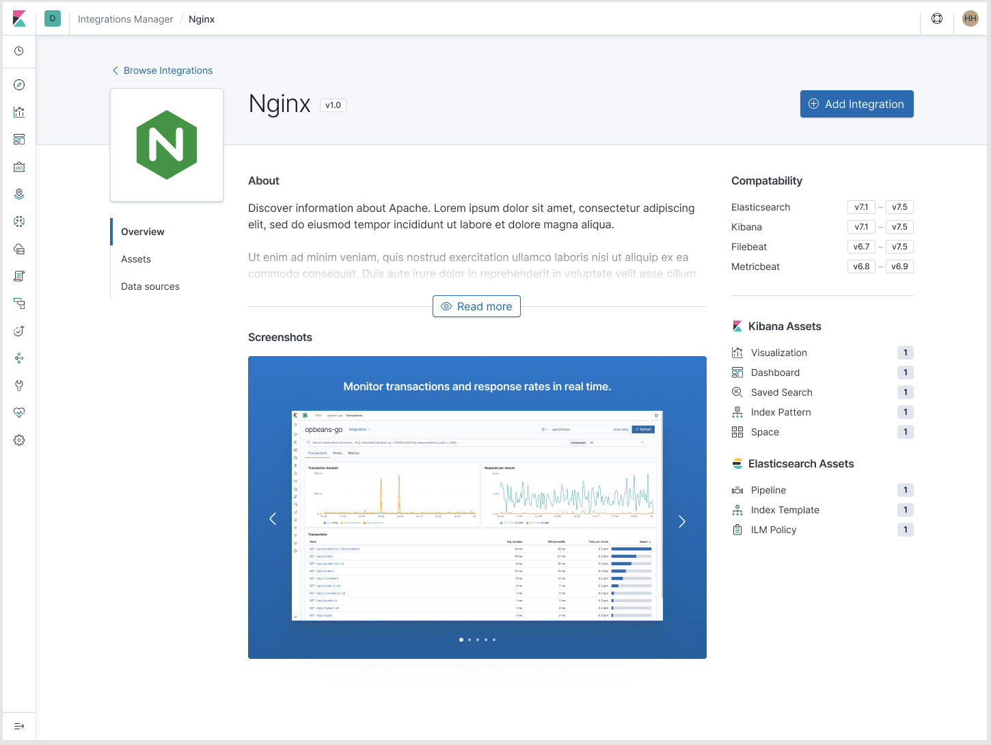
Task: Click the Index Pattern asset row
Action: point(822,412)
